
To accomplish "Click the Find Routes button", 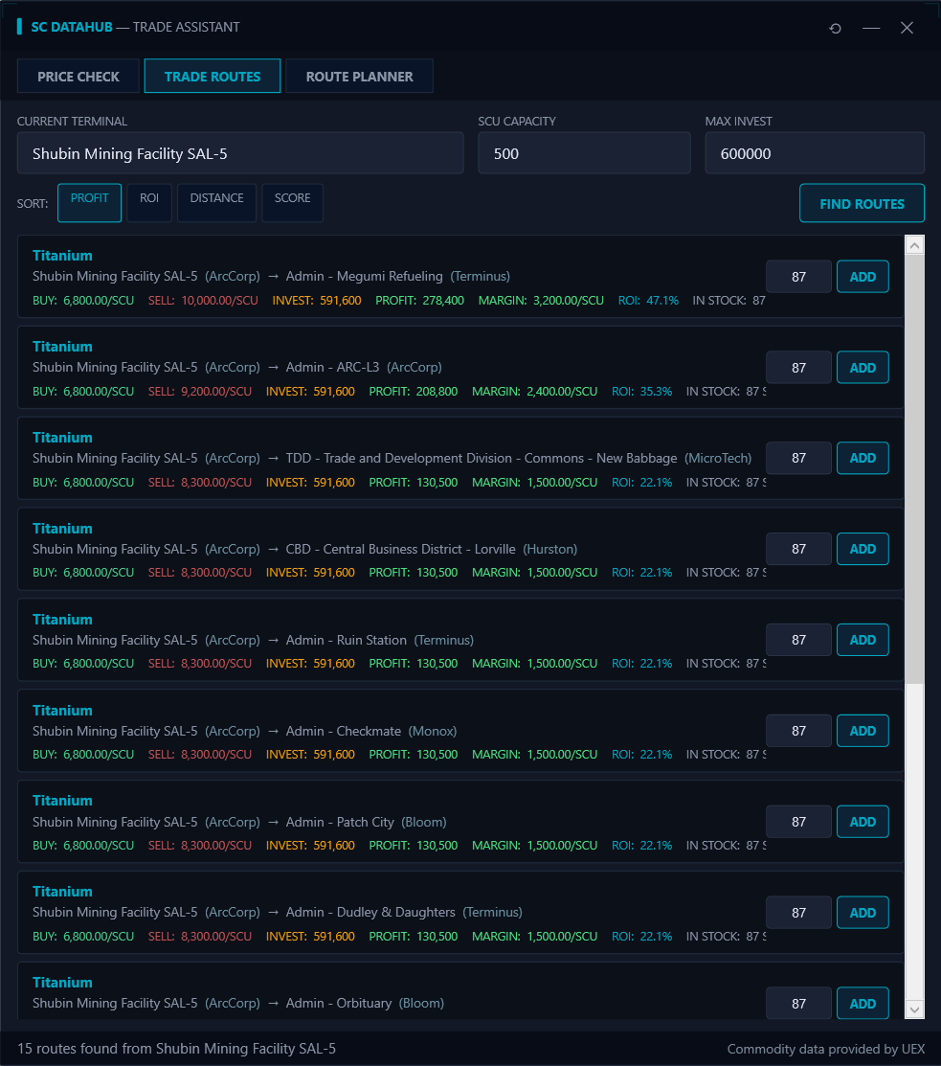I will point(863,203).
